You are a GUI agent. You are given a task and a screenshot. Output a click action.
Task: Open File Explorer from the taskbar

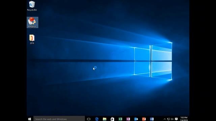pos(105,119)
